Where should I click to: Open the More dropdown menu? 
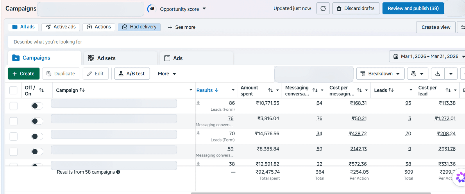click(x=167, y=74)
